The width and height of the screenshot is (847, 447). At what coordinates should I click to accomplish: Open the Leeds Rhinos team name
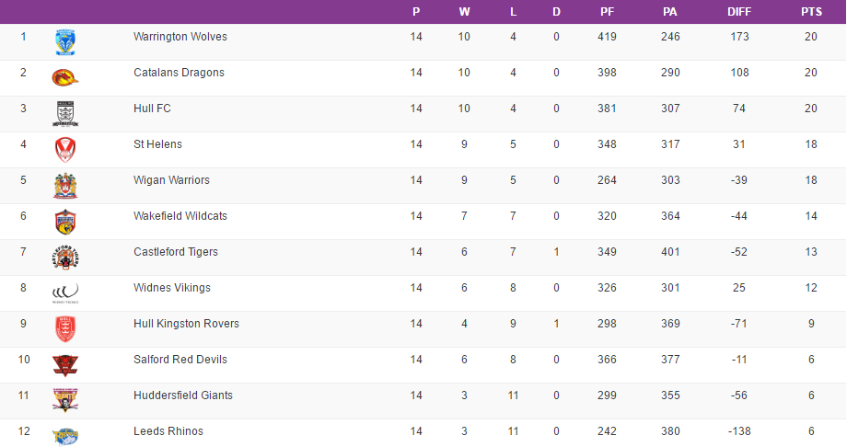point(168,431)
